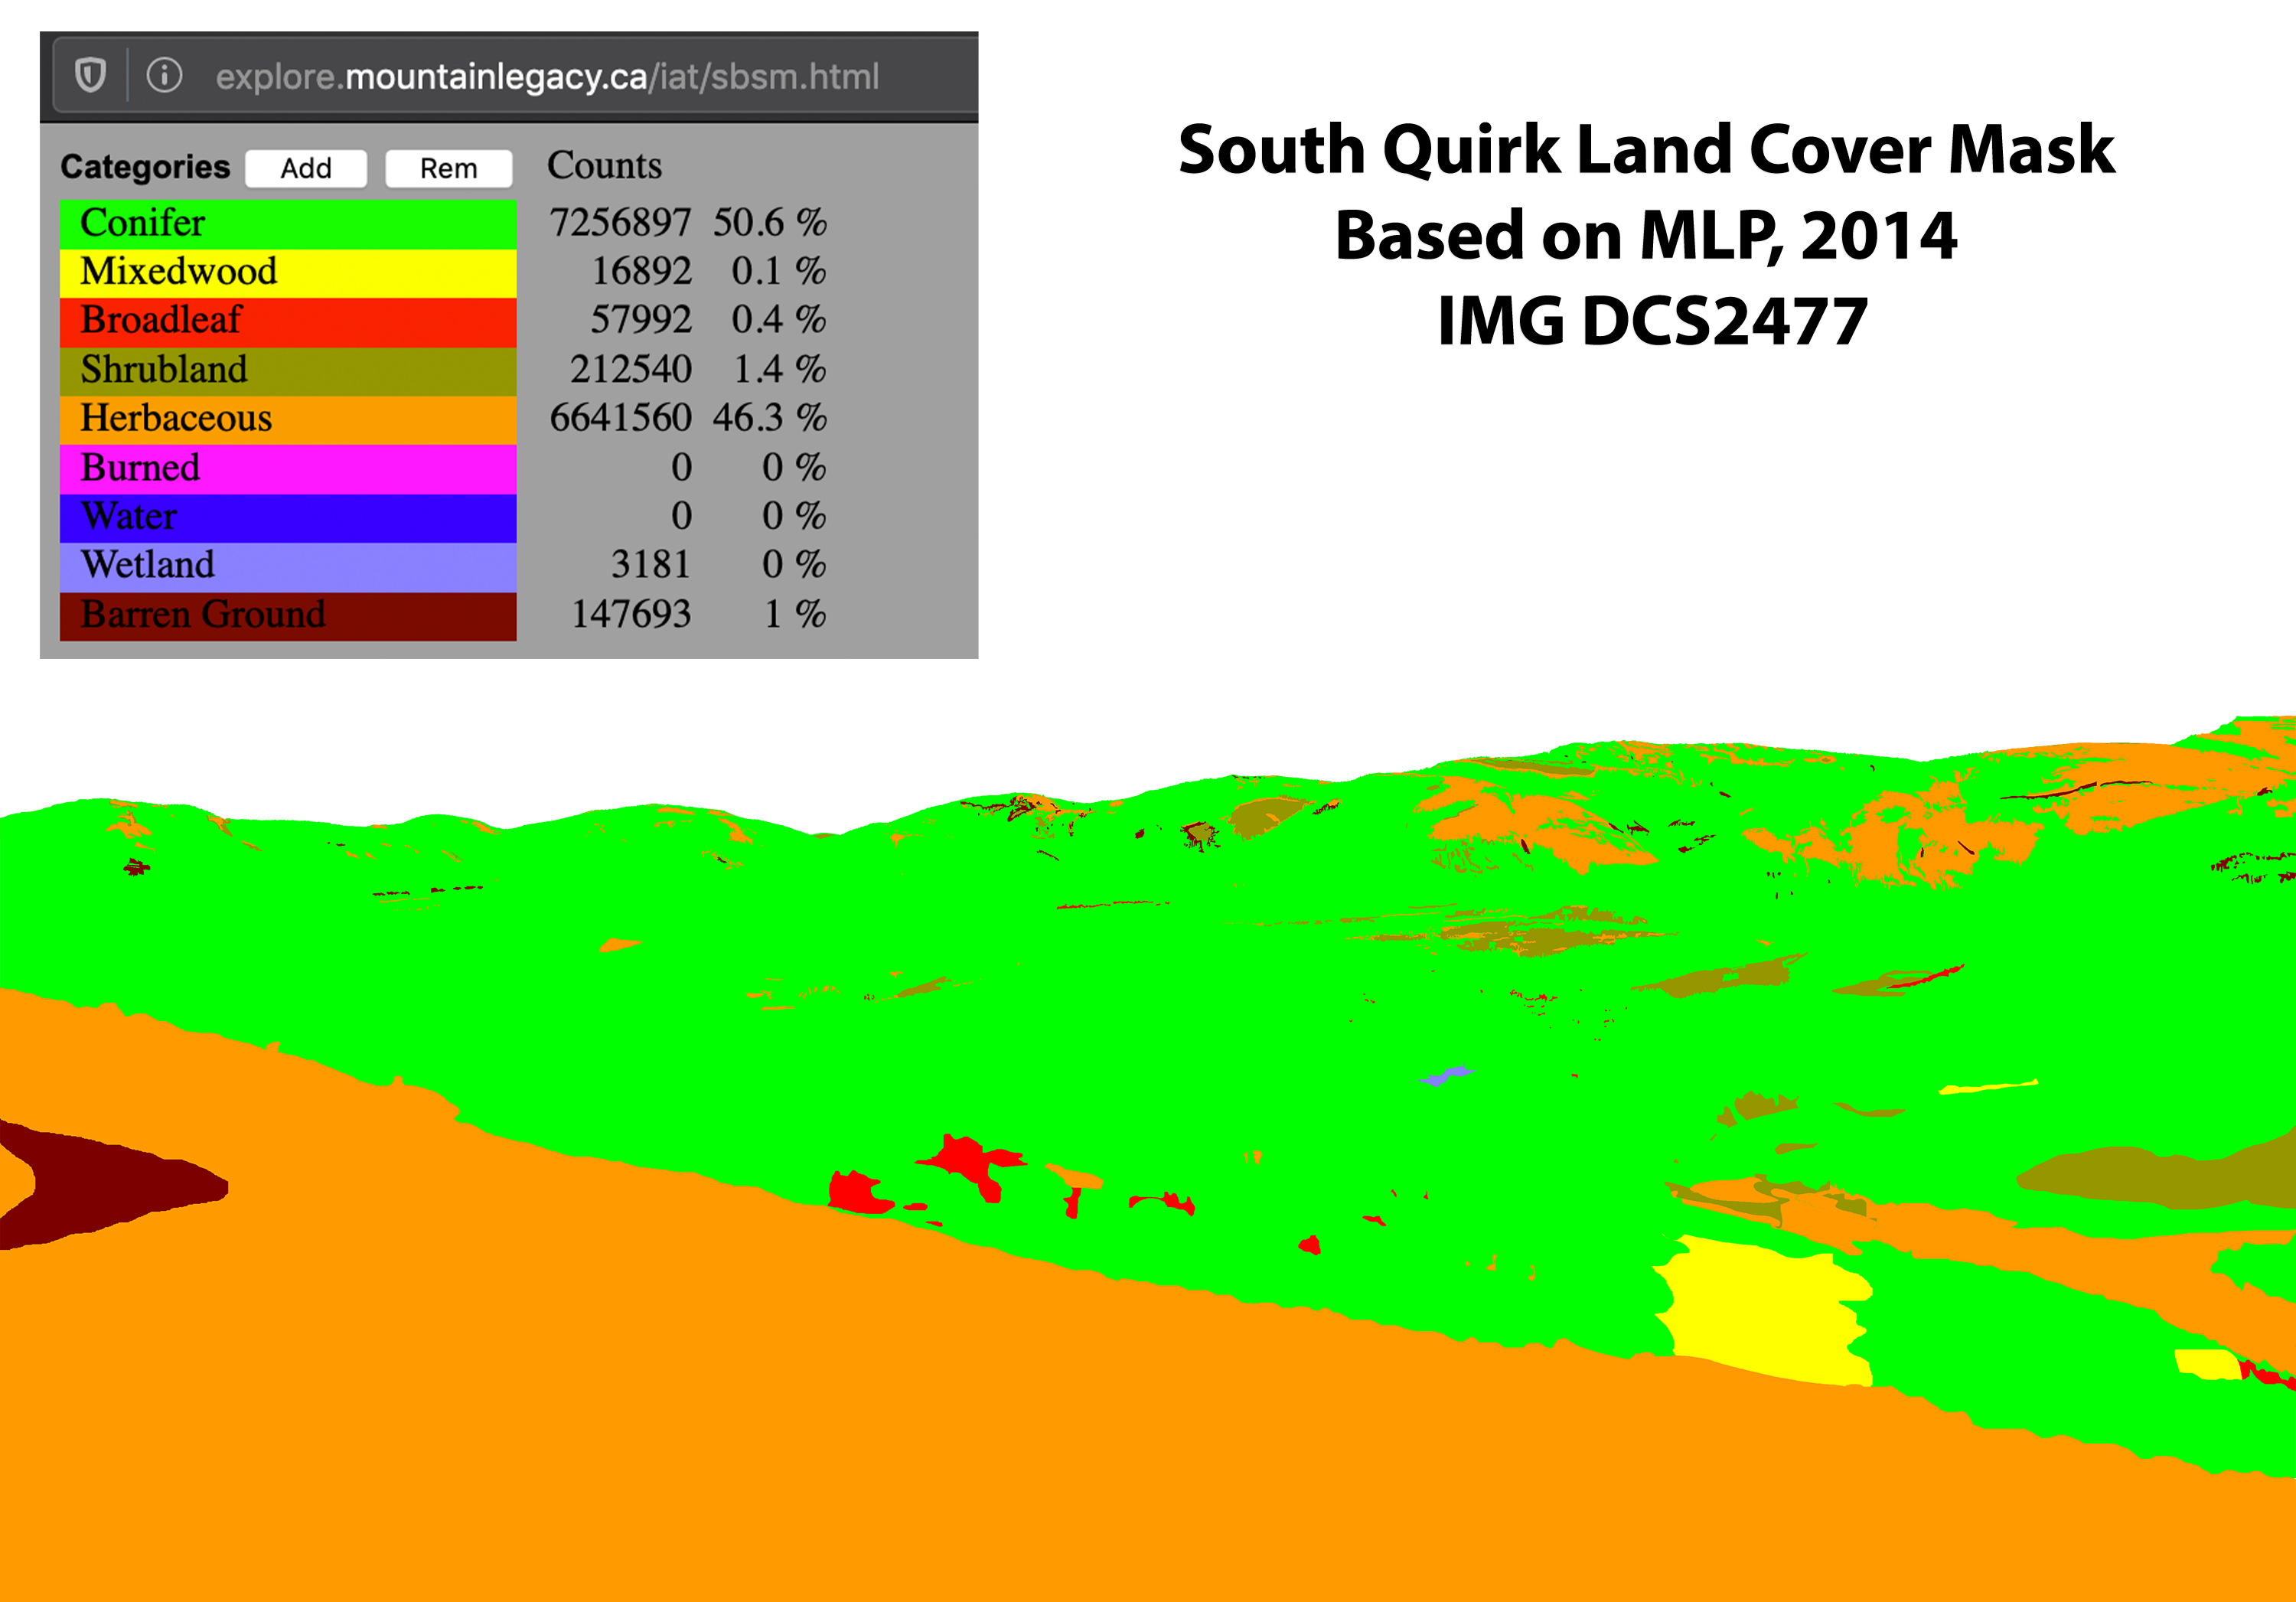The image size is (2296, 1602).
Task: Select the Barren Ground maroon swatch
Action: tap(288, 615)
